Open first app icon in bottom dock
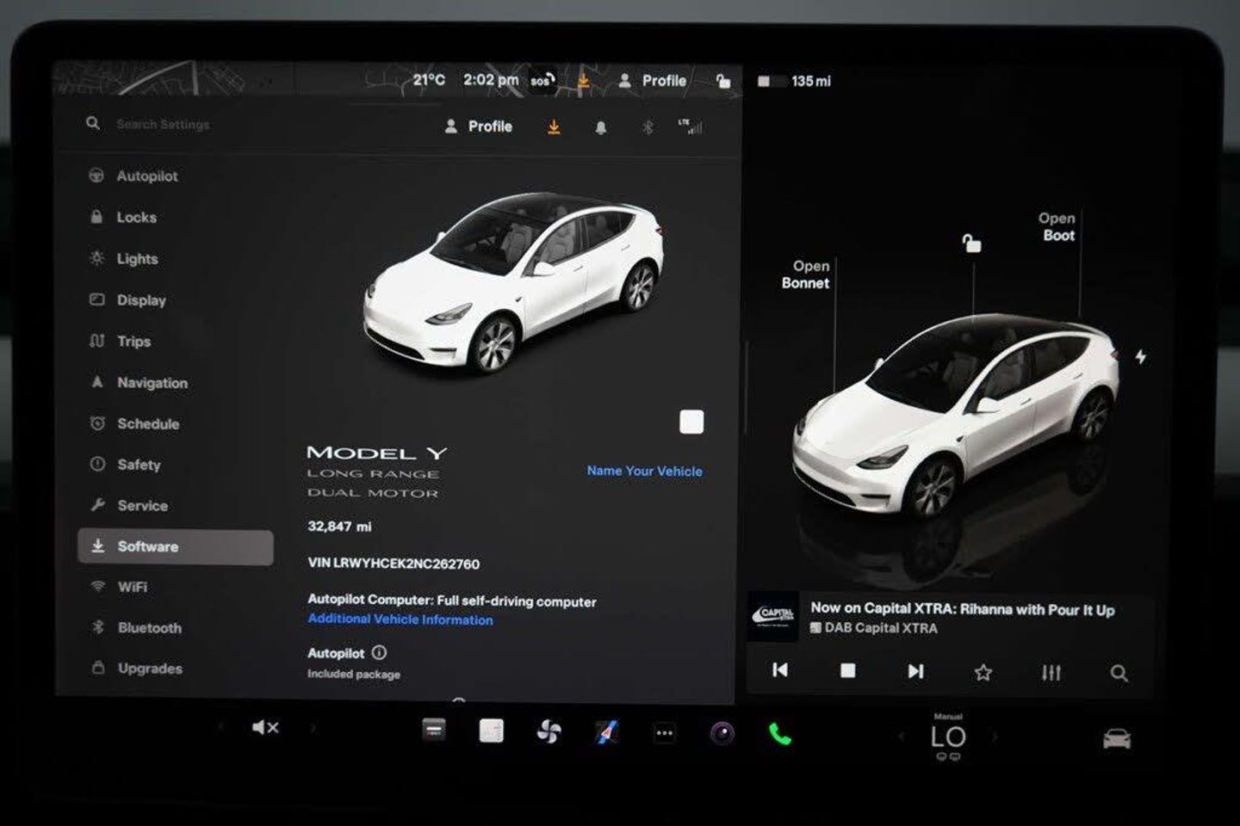Viewport: 1240px width, 826px height. 434,730
